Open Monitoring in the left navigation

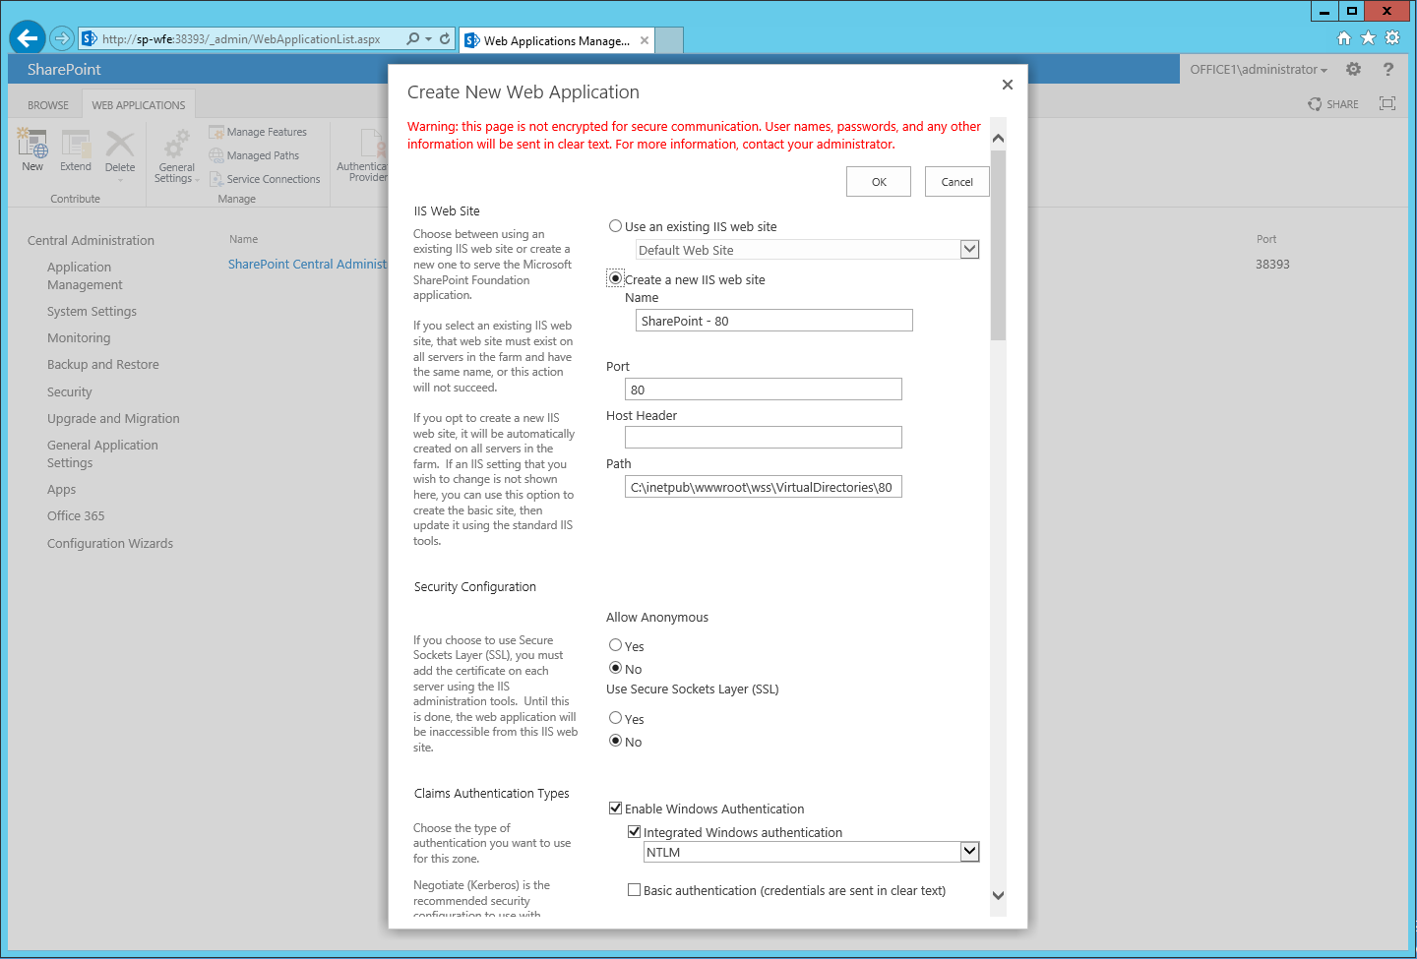coord(79,337)
